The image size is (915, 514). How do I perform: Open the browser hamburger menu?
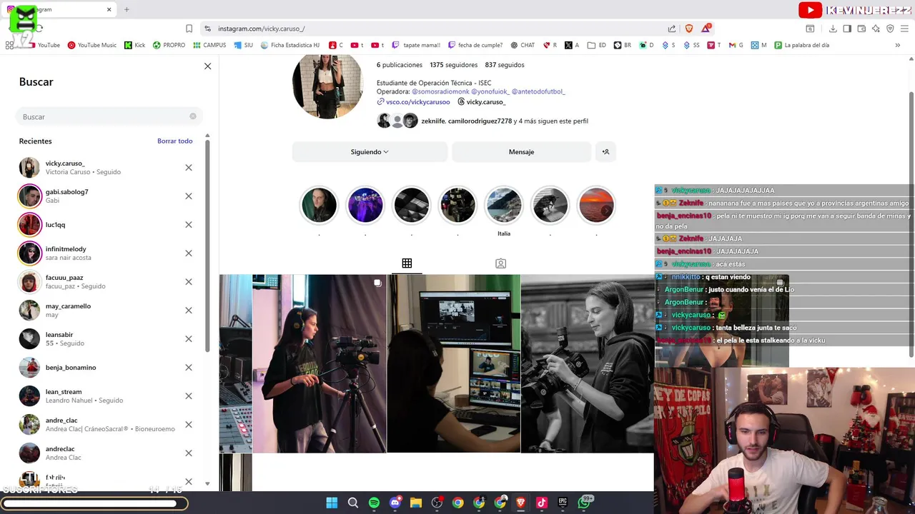[904, 29]
